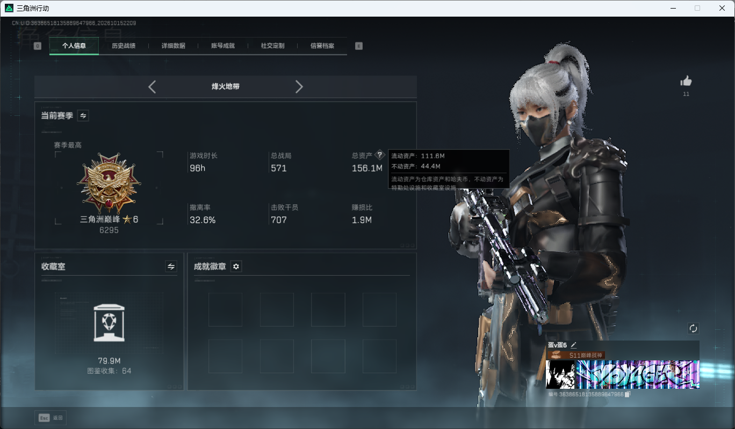Switch to the 历史战绩 tab
The height and width of the screenshot is (429, 735).
[x=124, y=46]
